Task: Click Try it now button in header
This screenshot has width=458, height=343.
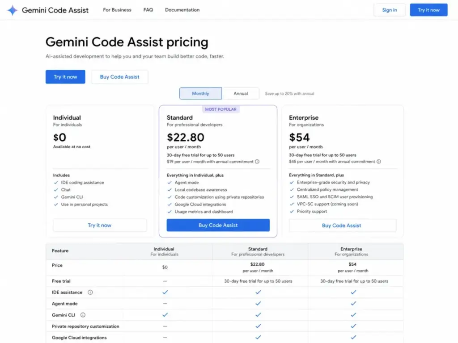Action: pos(428,10)
